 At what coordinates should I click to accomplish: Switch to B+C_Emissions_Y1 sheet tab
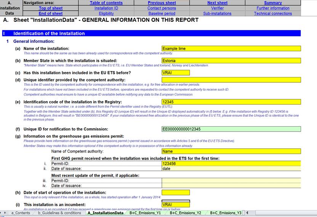point(145,213)
